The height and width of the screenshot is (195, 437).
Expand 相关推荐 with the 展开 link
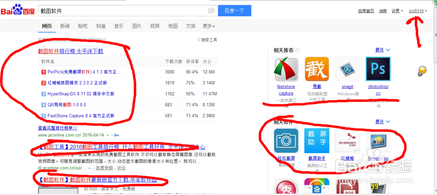382,50
